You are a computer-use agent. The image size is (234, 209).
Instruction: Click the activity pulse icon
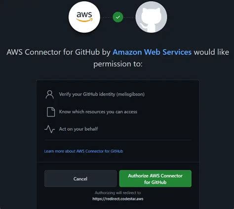tap(49, 129)
